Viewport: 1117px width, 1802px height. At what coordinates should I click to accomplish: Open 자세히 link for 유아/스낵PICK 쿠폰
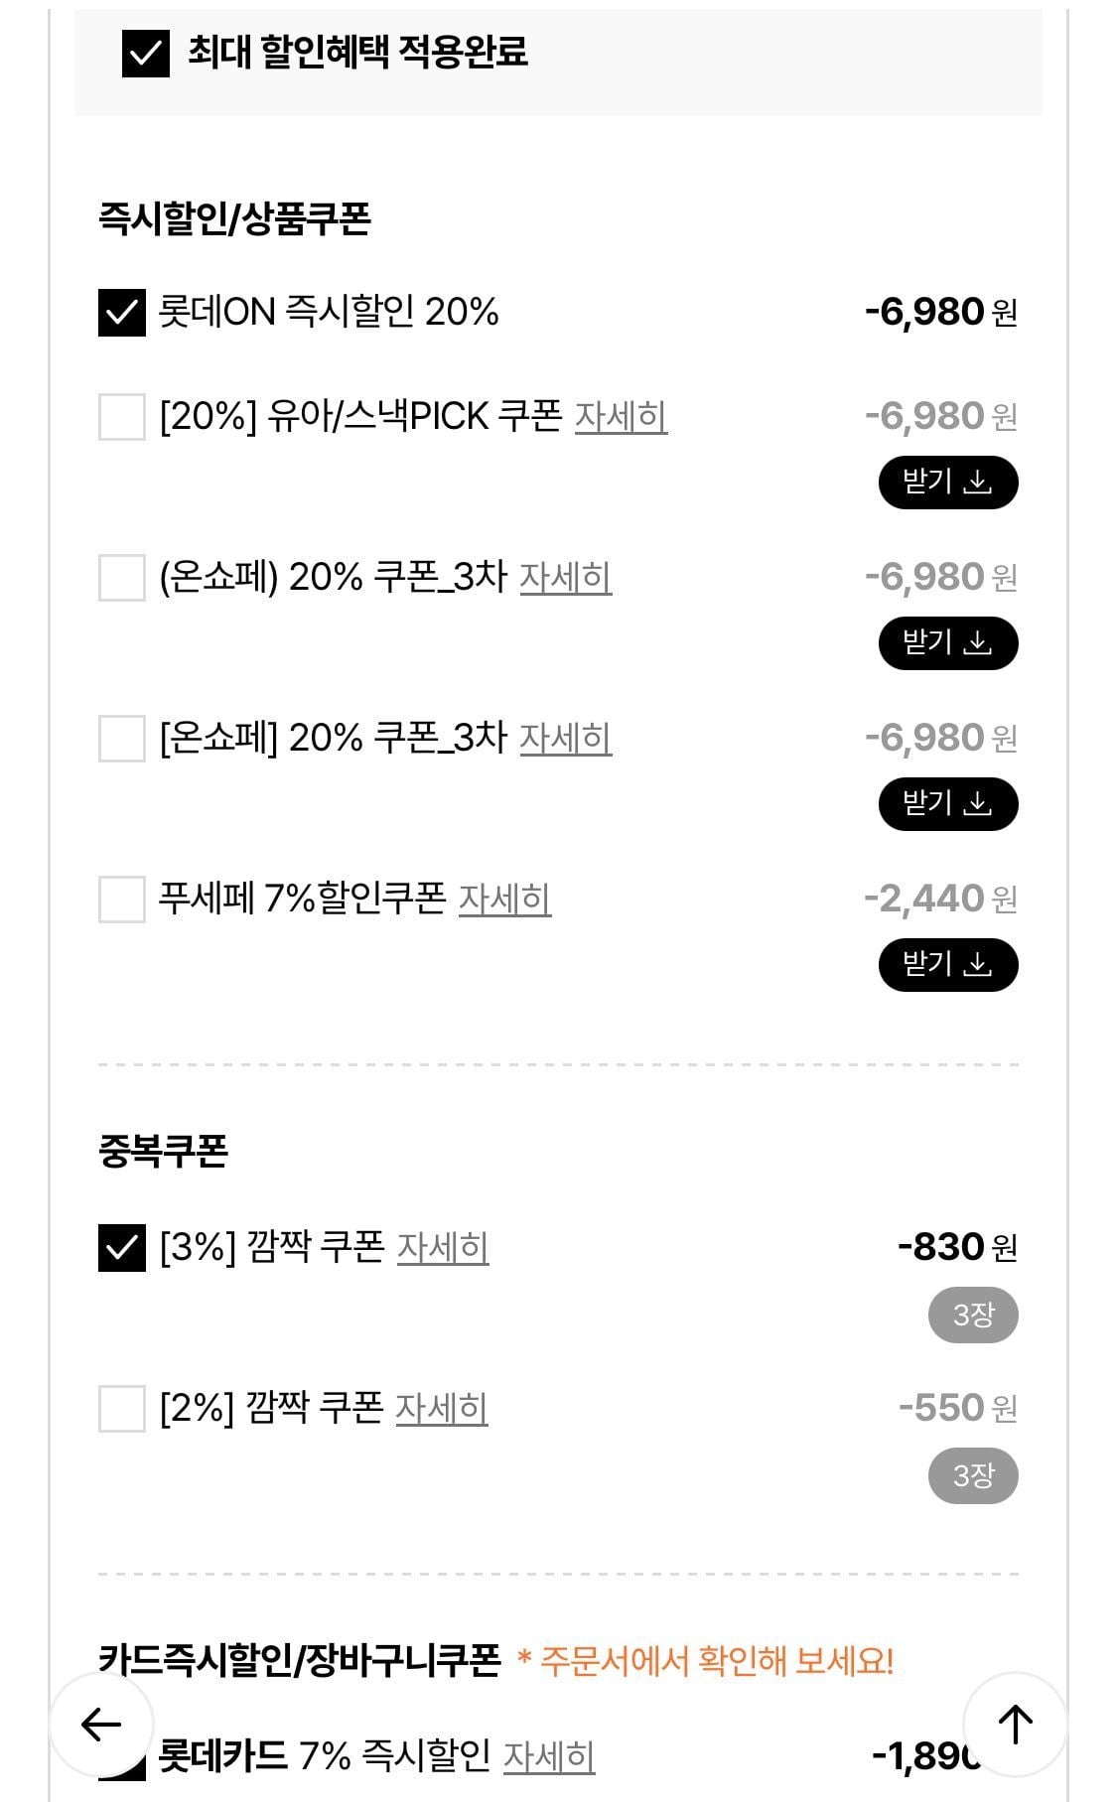[621, 416]
